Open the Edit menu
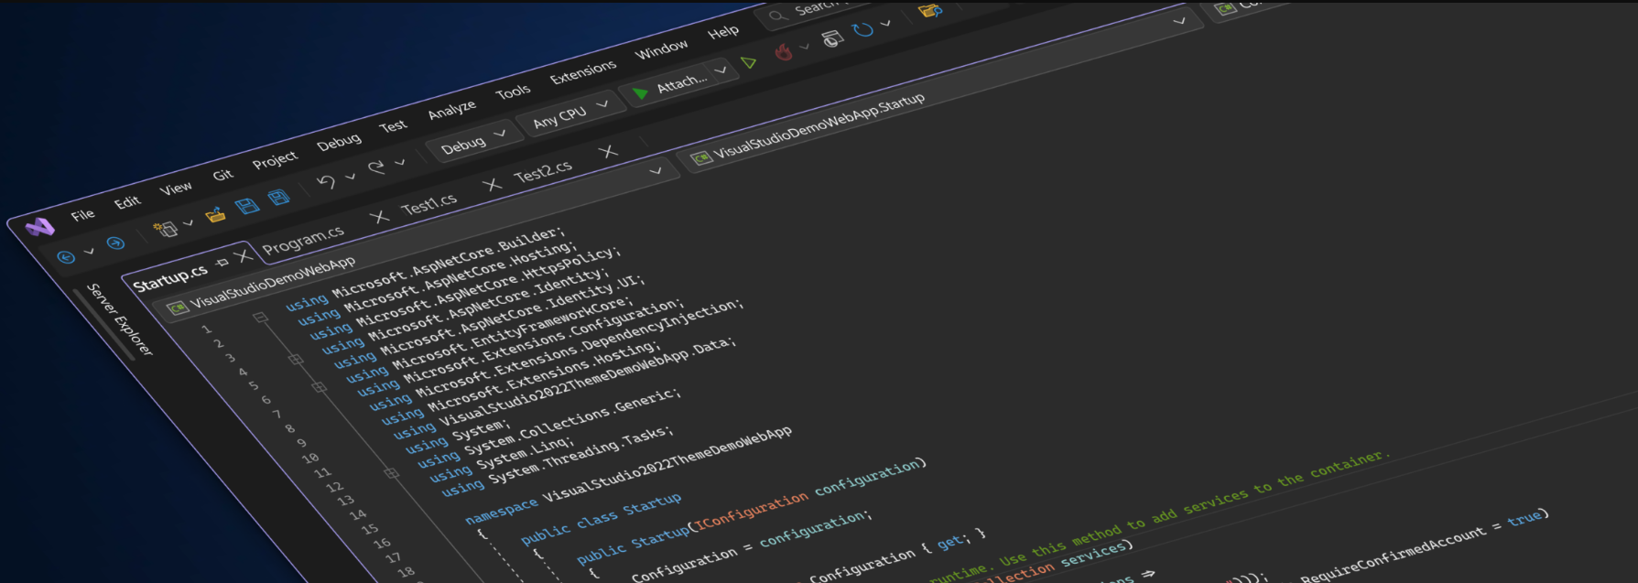1638x583 pixels. click(127, 201)
